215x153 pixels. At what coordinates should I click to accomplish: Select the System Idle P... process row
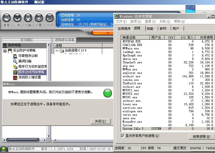168,129
